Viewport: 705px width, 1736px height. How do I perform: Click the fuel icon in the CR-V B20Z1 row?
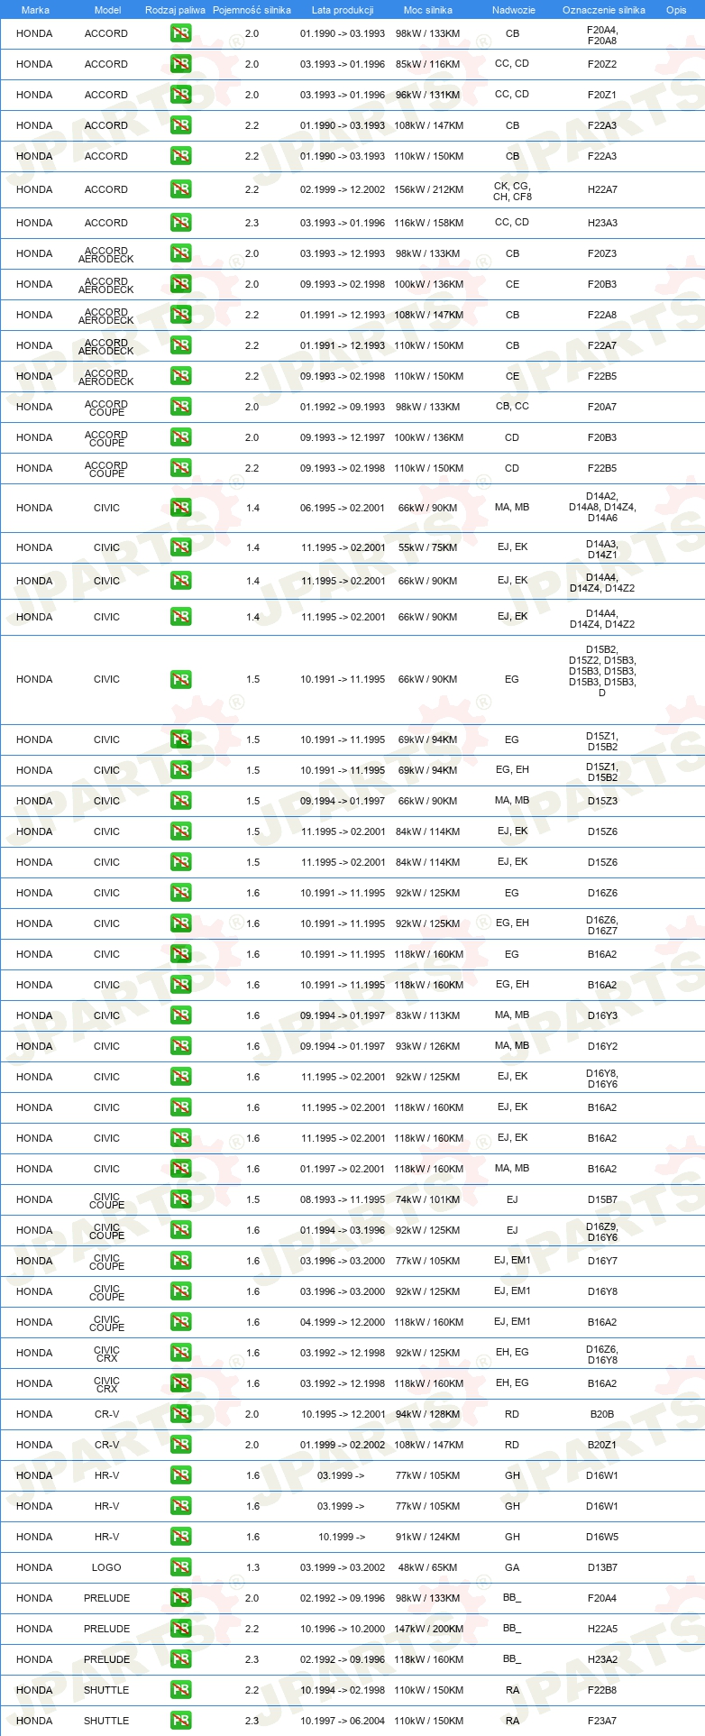coord(180,1445)
